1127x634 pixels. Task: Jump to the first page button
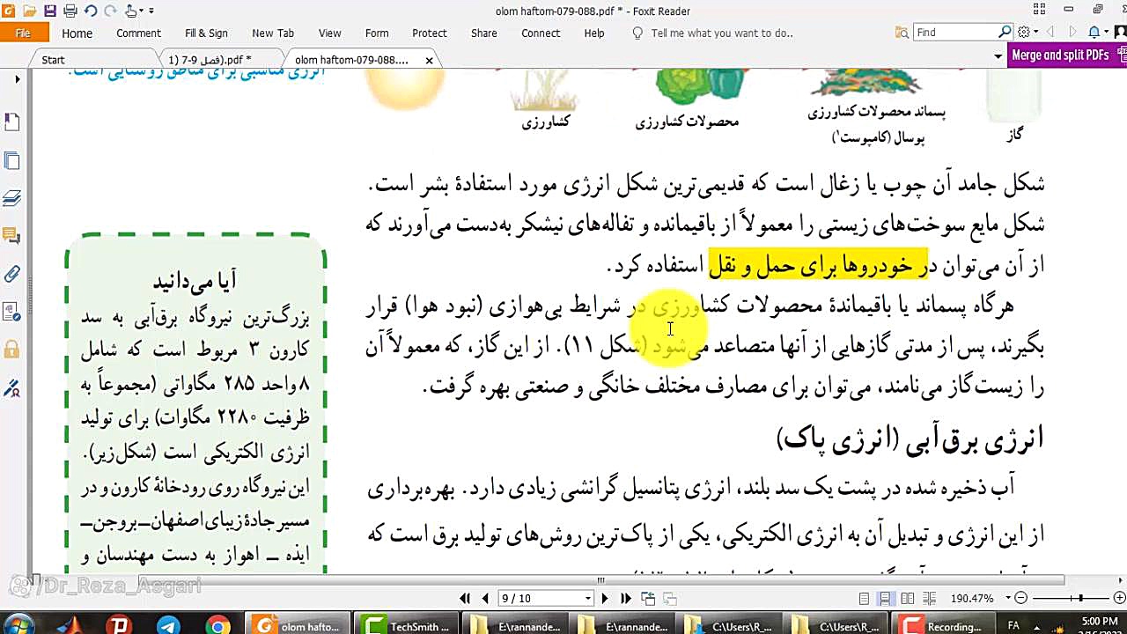click(465, 599)
